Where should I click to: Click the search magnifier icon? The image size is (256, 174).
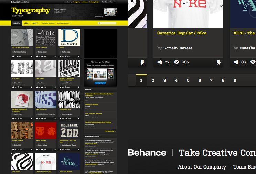tap(99, 23)
